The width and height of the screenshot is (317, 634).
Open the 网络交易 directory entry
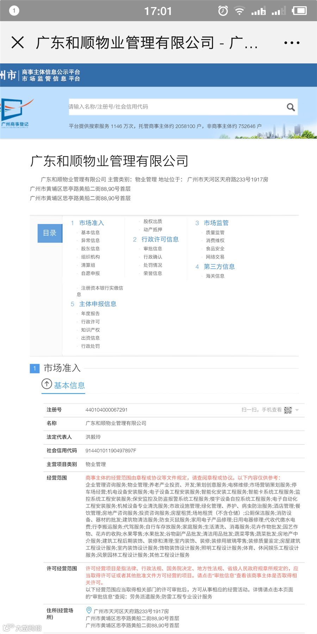215,257
